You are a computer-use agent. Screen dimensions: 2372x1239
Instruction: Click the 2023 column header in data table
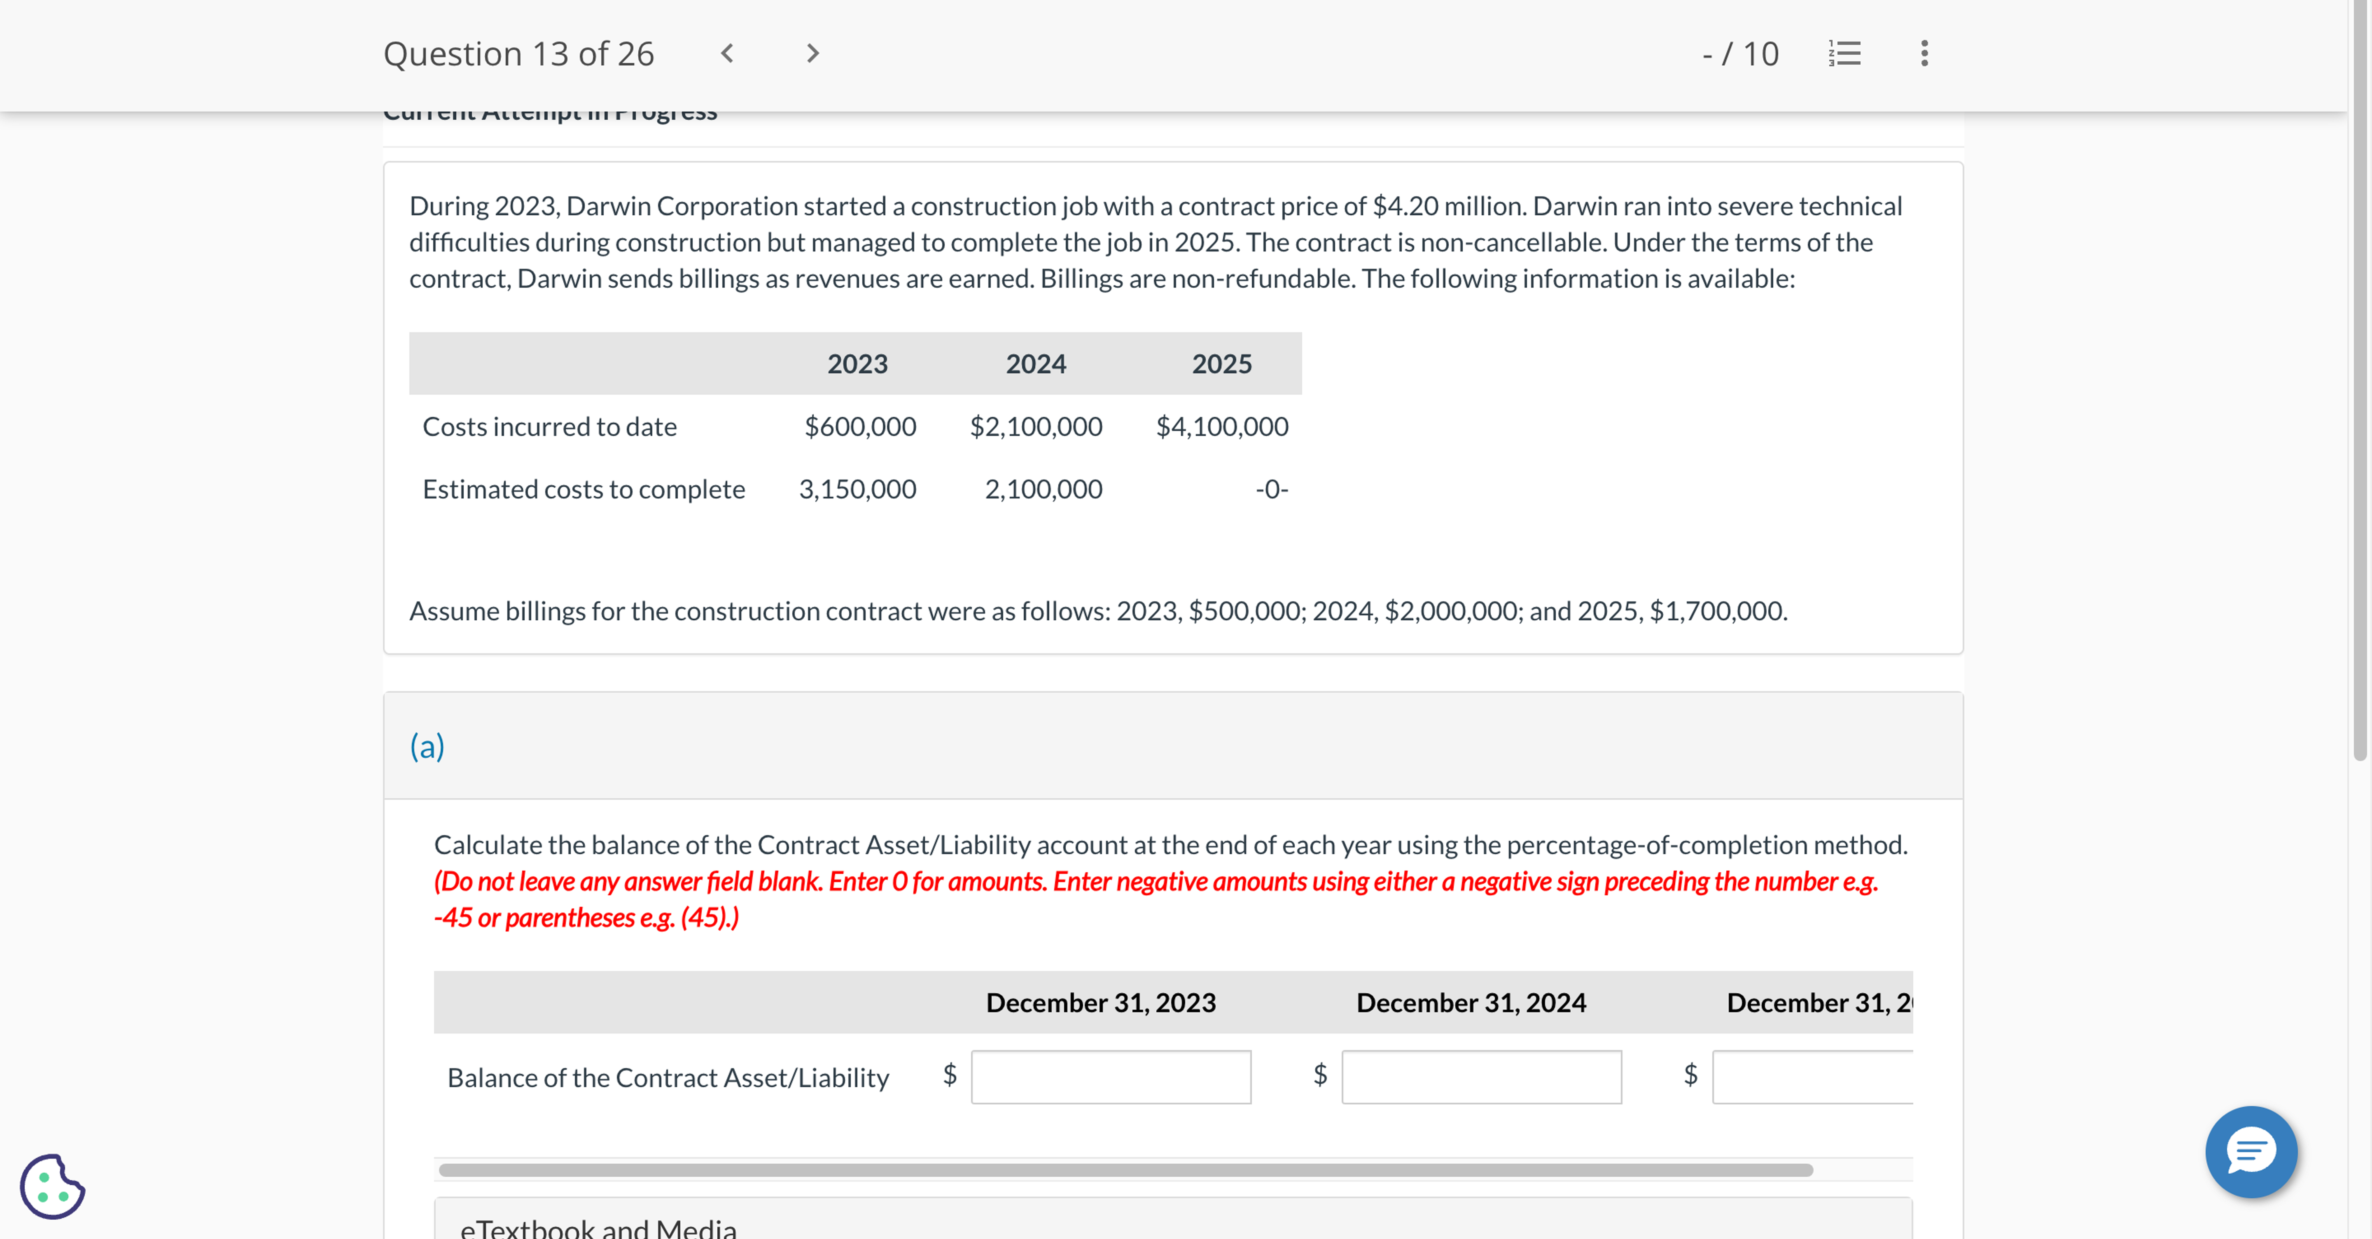click(x=857, y=363)
